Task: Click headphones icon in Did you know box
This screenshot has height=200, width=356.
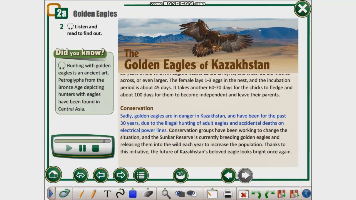Action: (61, 66)
